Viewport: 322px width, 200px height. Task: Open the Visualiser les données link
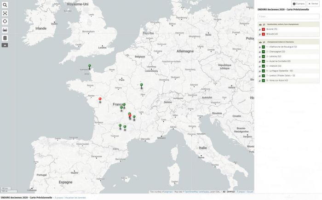click(x=75, y=197)
